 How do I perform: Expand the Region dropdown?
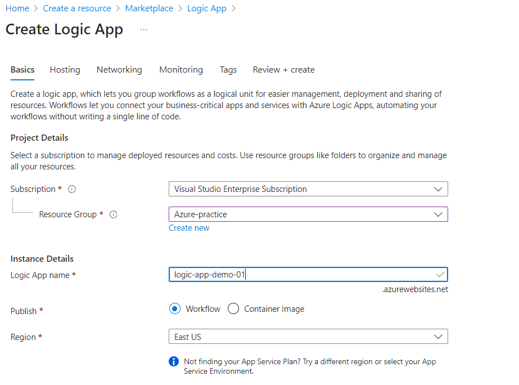(x=308, y=337)
